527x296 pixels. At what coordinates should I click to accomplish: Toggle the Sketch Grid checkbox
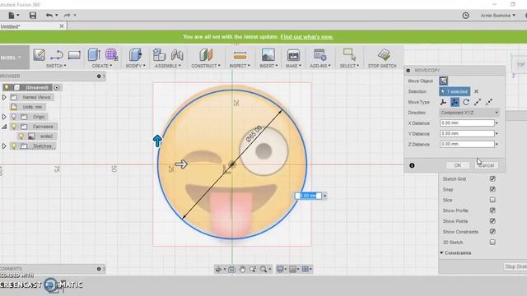tap(492, 179)
